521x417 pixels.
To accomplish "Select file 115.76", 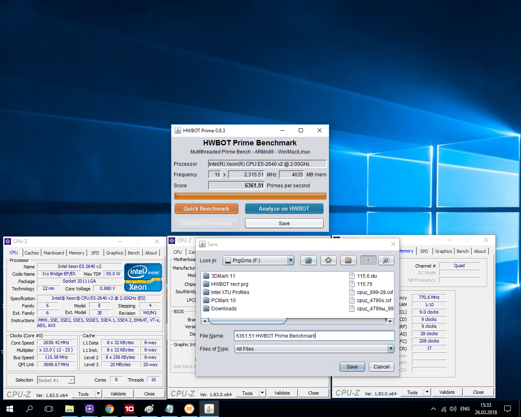I will tap(361, 284).
